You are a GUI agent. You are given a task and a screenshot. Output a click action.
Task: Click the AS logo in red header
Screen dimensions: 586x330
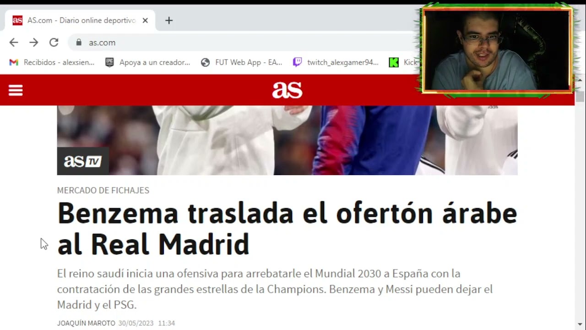click(x=287, y=90)
